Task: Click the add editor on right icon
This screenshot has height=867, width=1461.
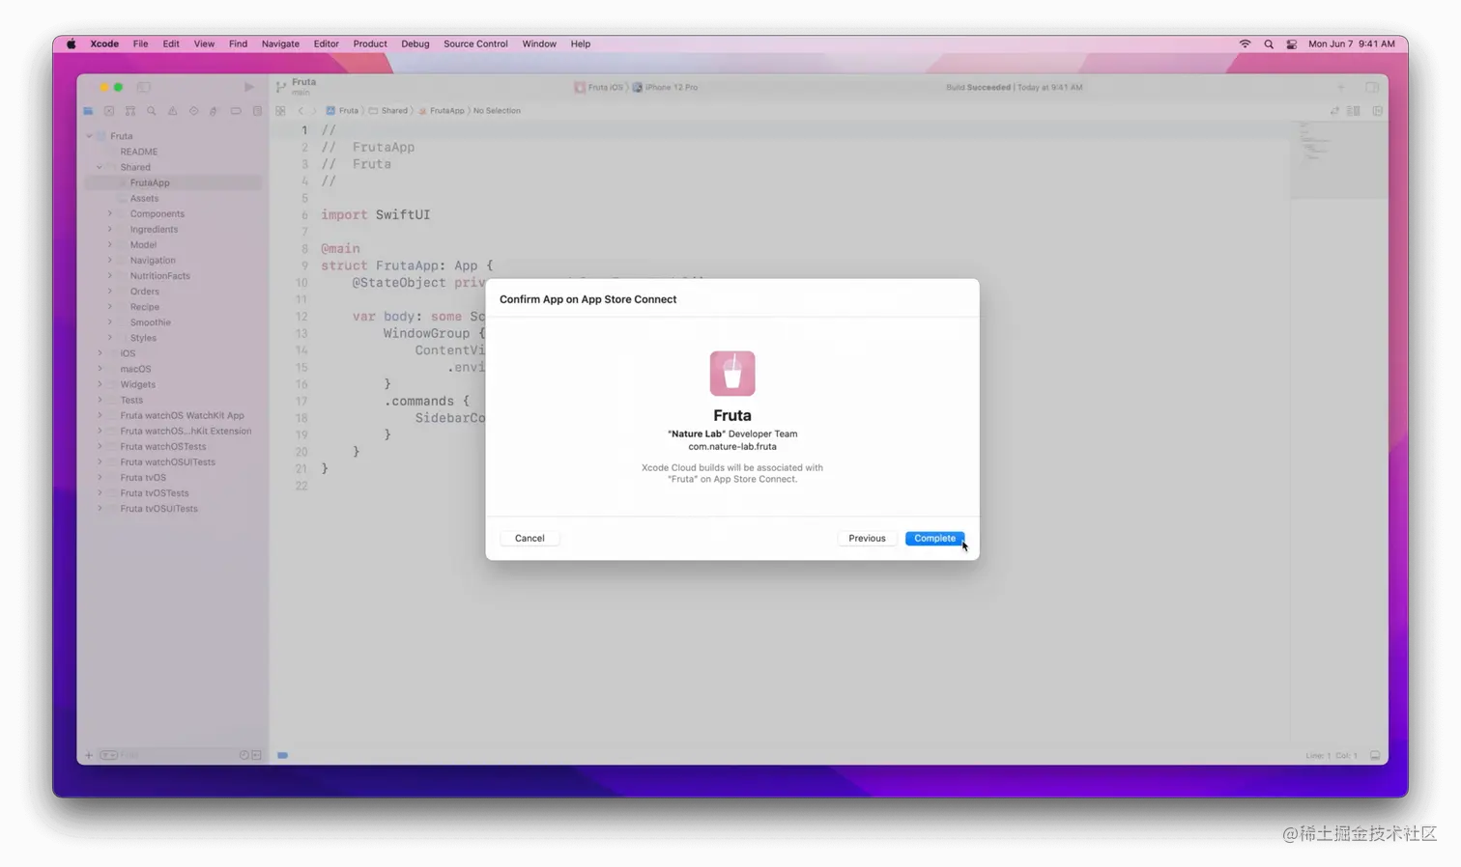Action: click(1377, 111)
